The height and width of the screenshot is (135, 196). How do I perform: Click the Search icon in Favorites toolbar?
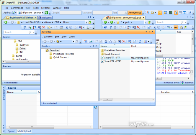point(135,42)
